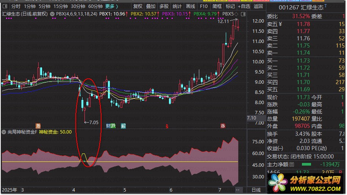Open the 复权 adjustment option
The image size is (347, 195).
tap(138, 6)
